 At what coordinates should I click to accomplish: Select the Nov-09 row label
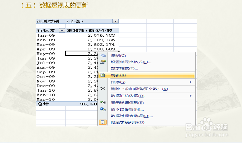click(x=46, y=81)
